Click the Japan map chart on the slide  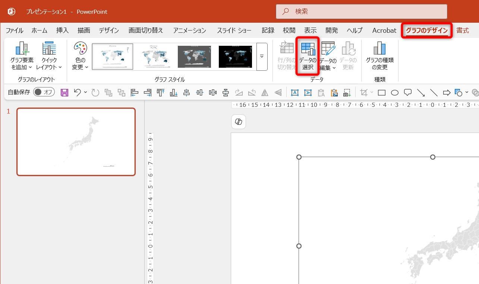tap(389, 220)
